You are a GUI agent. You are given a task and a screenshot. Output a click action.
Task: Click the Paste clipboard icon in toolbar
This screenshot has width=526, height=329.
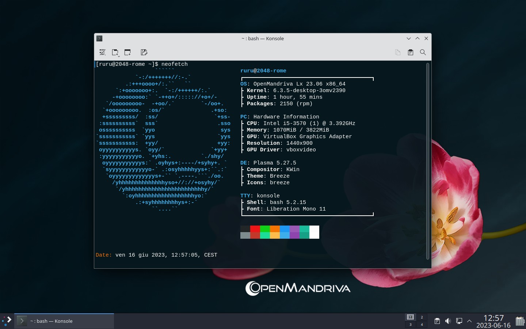411,52
